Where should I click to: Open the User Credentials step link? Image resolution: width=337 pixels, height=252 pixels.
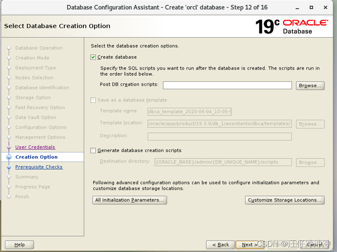pyautogui.click(x=35, y=147)
